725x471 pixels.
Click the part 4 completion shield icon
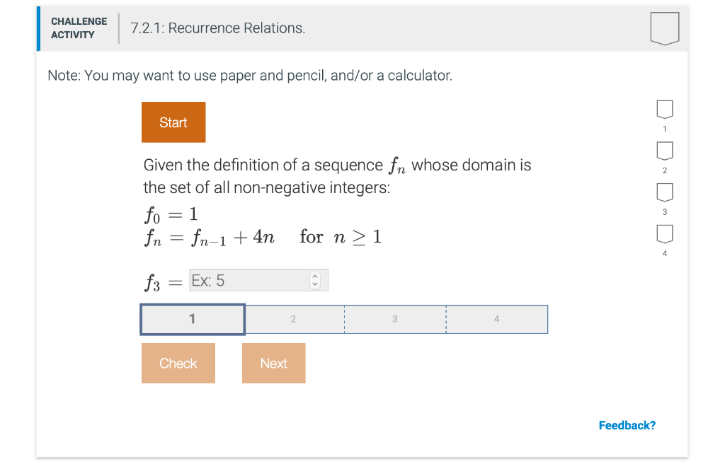click(664, 233)
